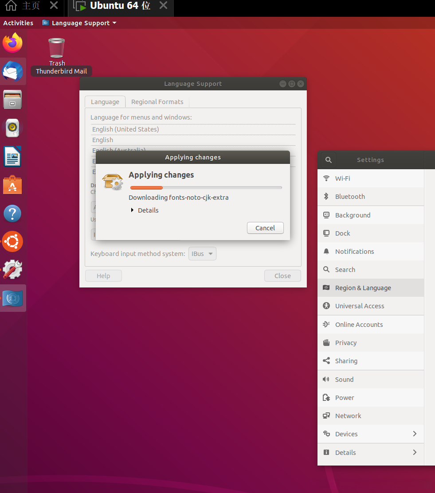This screenshot has height=493, width=435.
Task: Click the Language Support window title bar
Action: tap(193, 84)
